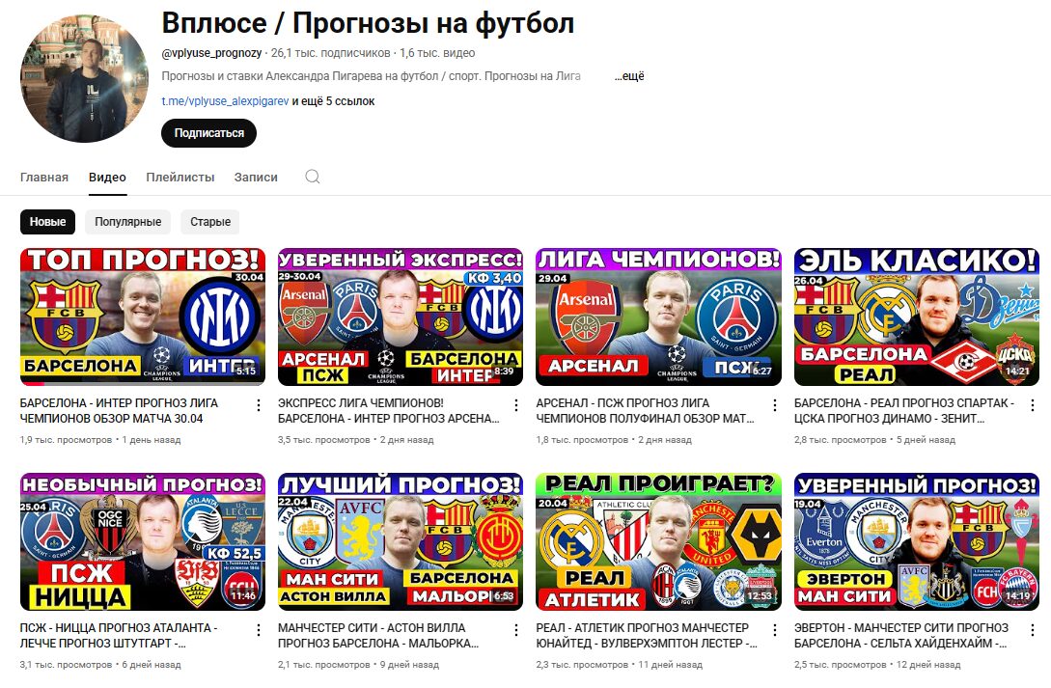Open video title Манчестер Сити - Астон Вилла
This screenshot has width=1051, height=688.
point(378,636)
